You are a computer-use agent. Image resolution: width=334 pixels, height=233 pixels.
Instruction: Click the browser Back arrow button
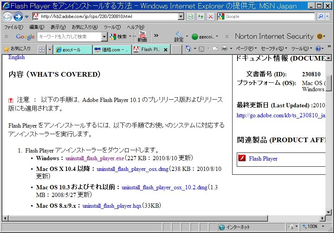coord(7,16)
